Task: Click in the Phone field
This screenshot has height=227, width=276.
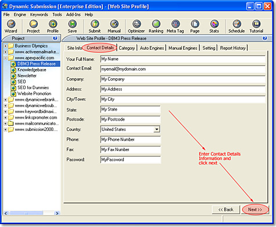Action: point(131,140)
